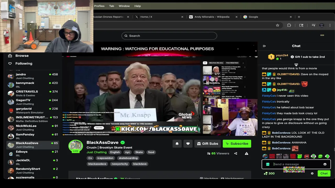This screenshot has width=335, height=188.
Task: Open bennymack's channel in sidebar
Action: click(x=33, y=85)
